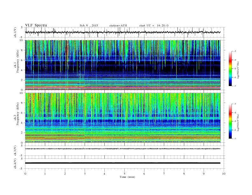Click time axis tick label '7'
Viewport: 252px width, 195px height.
(164, 174)
